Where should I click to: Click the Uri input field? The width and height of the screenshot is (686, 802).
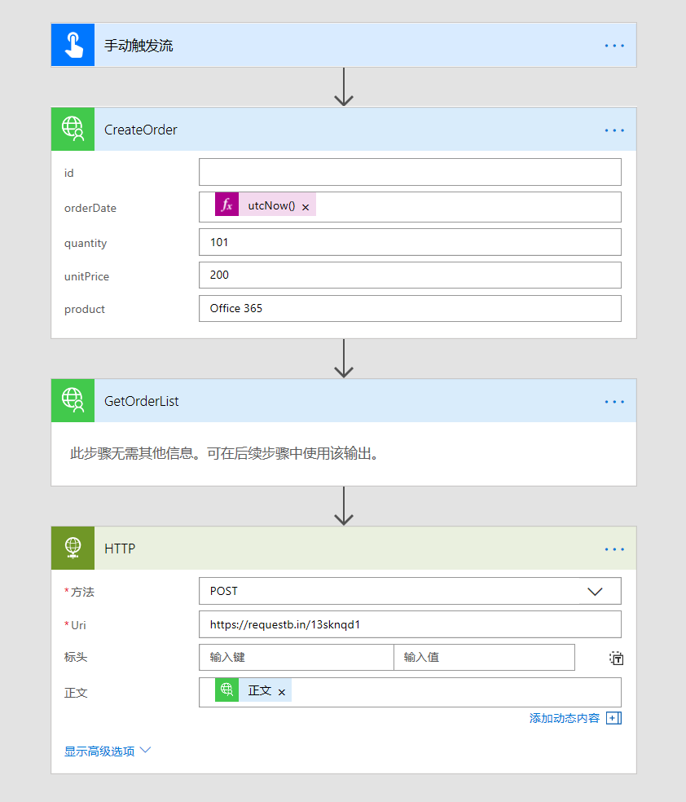[x=410, y=624]
